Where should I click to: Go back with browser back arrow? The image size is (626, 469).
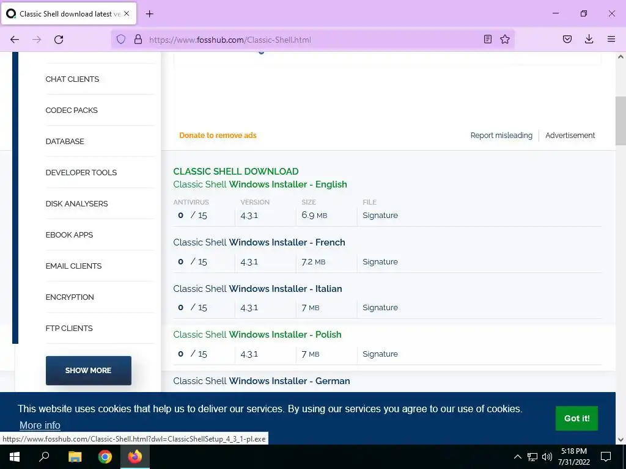(x=15, y=40)
